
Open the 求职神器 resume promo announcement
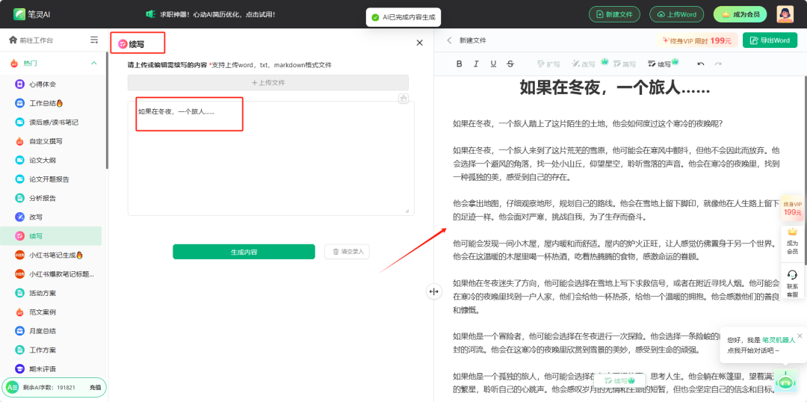211,14
